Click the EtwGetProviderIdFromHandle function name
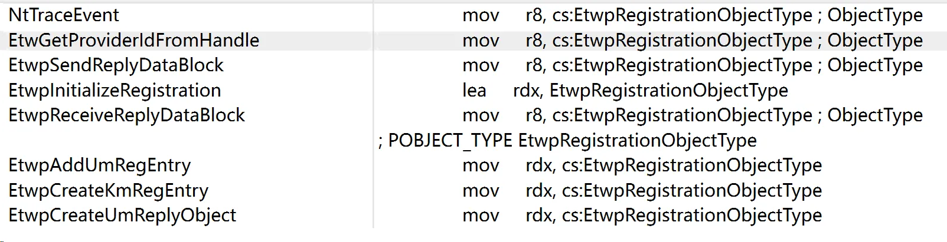Screen dimensions: 947x242 click(133, 41)
